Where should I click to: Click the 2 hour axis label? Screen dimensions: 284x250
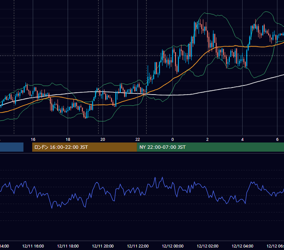pos(208,140)
